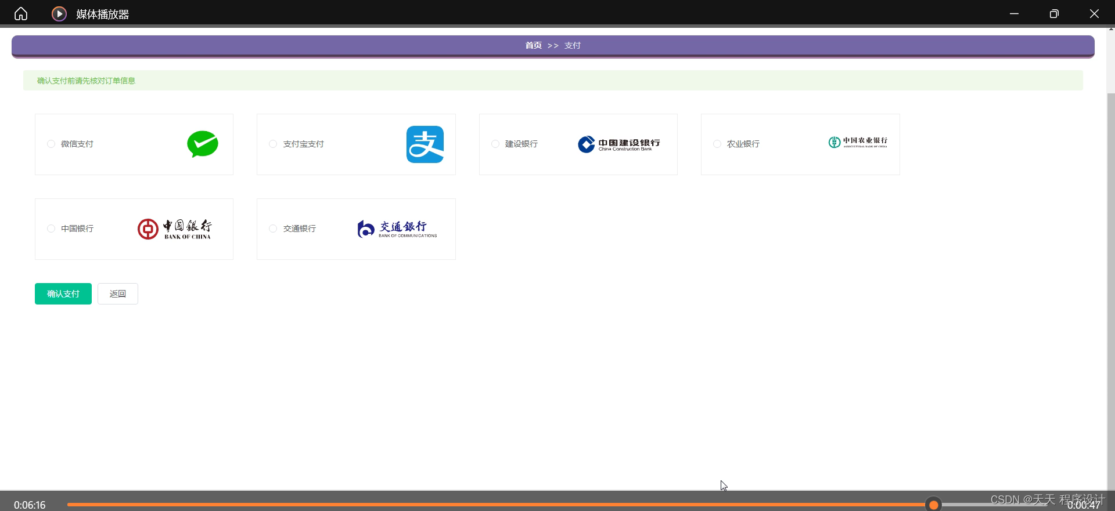Close the media player window

[1094, 13]
